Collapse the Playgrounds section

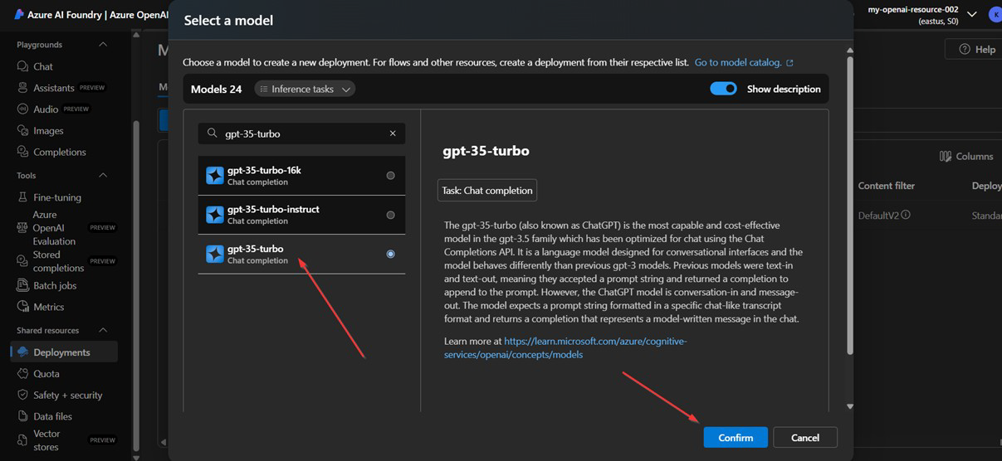point(103,45)
